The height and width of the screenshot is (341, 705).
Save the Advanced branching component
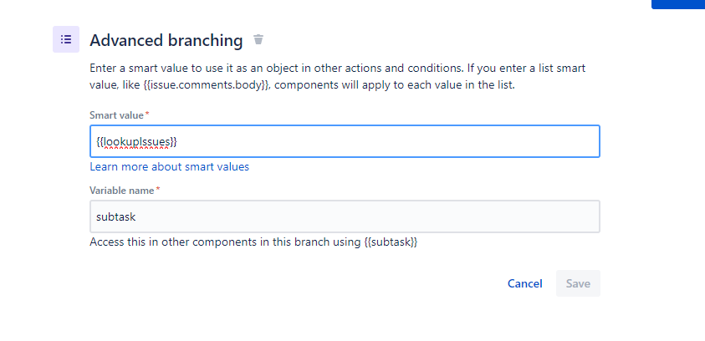578,283
